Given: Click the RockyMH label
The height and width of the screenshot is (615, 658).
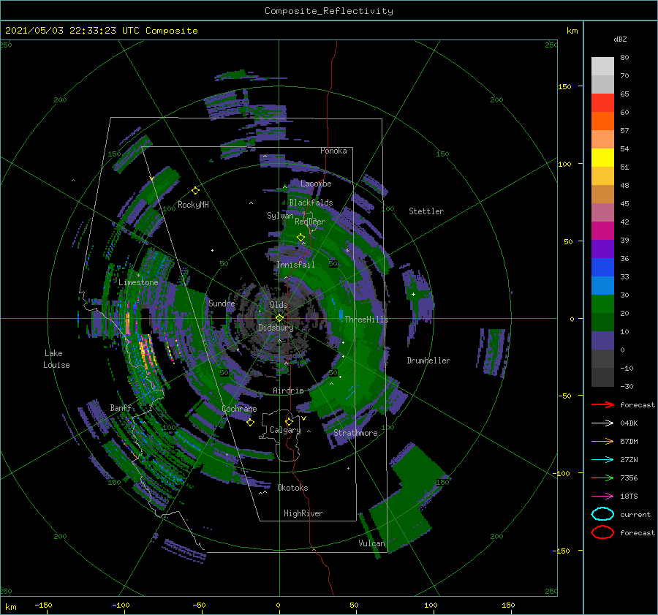Looking at the screenshot, I should pyautogui.click(x=193, y=205).
